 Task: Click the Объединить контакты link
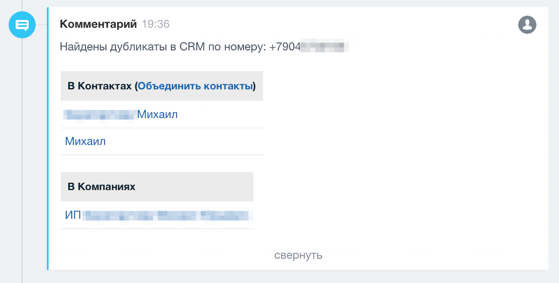pos(195,86)
